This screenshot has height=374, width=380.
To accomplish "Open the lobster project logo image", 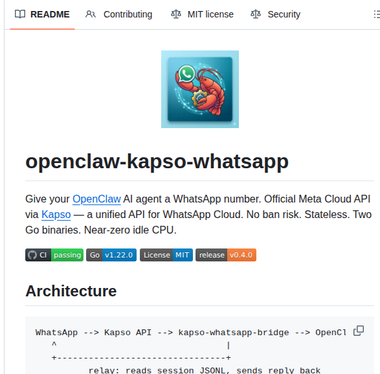I will [200, 89].
